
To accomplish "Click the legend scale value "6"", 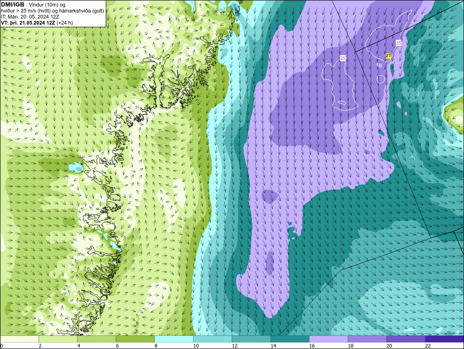I will [117, 346].
